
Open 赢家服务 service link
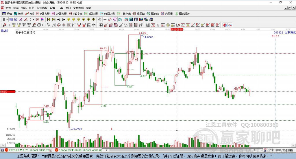coord(182,14)
